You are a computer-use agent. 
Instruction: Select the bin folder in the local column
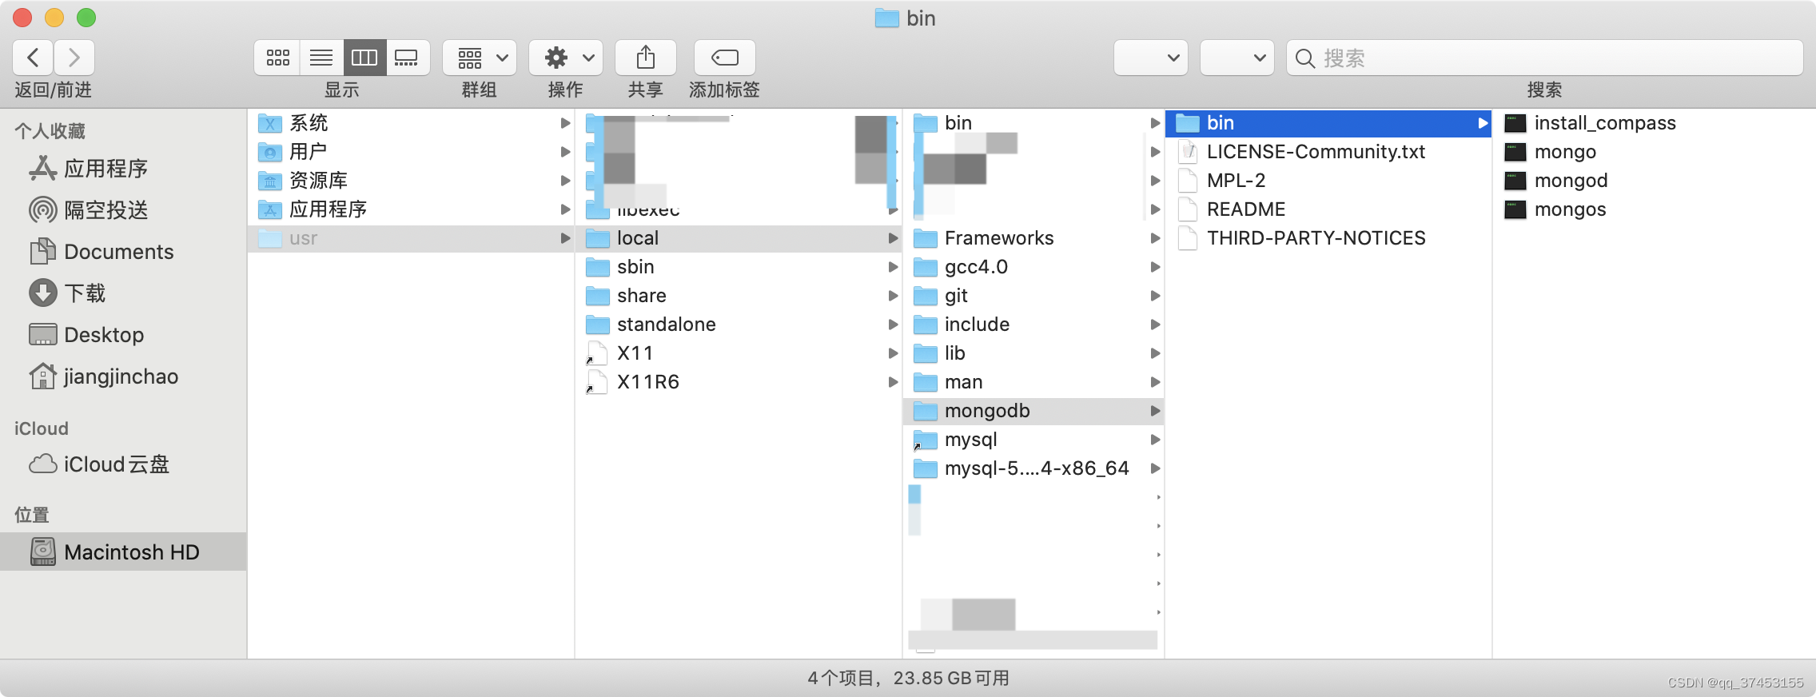coord(1033,123)
